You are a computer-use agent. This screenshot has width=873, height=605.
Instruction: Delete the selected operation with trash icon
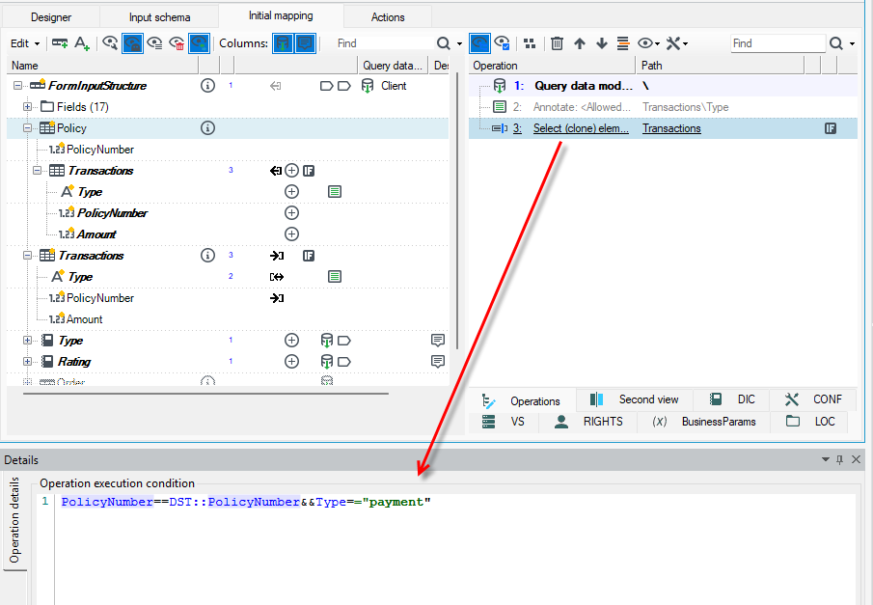[x=557, y=42]
